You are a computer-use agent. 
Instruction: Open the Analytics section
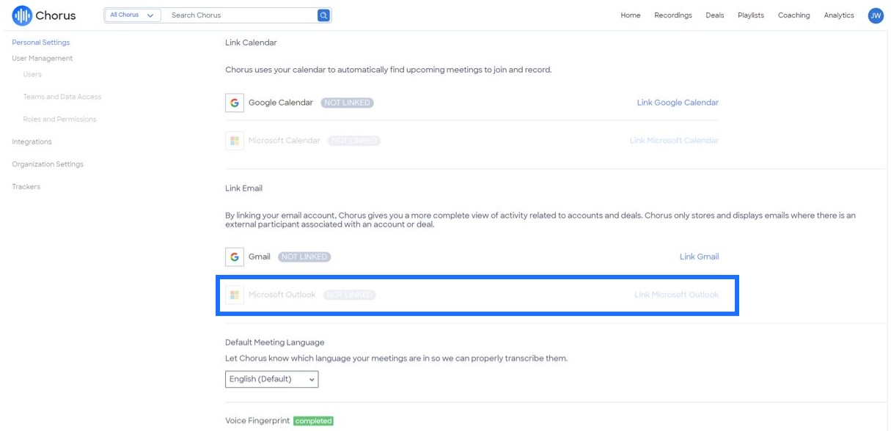(x=840, y=15)
